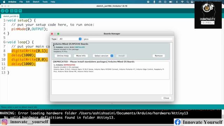Open the Sketch menu
Image resolution: width=224 pixels, height=126 pixels.
[x=36, y=2]
